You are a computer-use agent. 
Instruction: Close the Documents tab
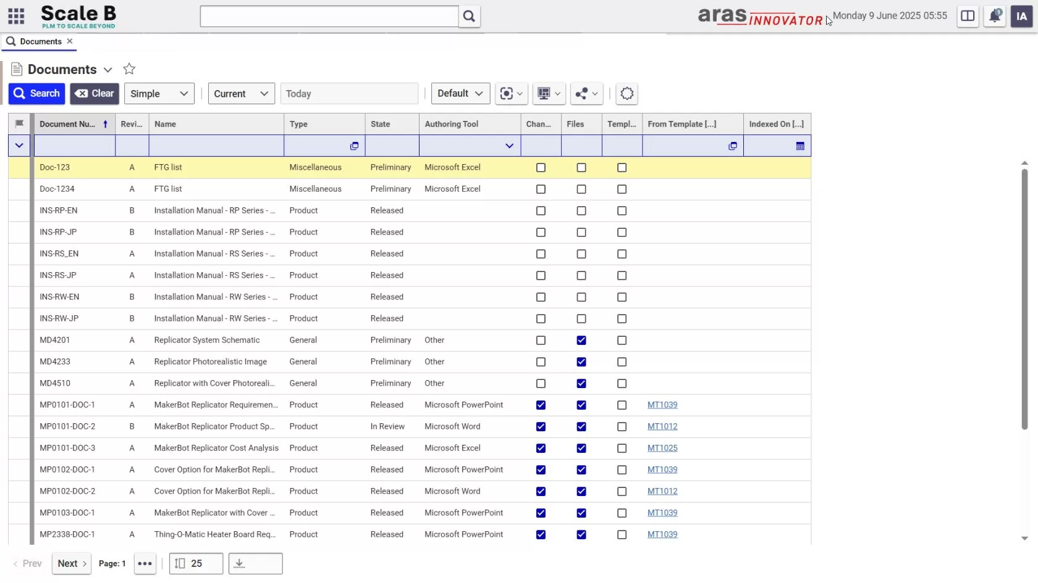[70, 41]
